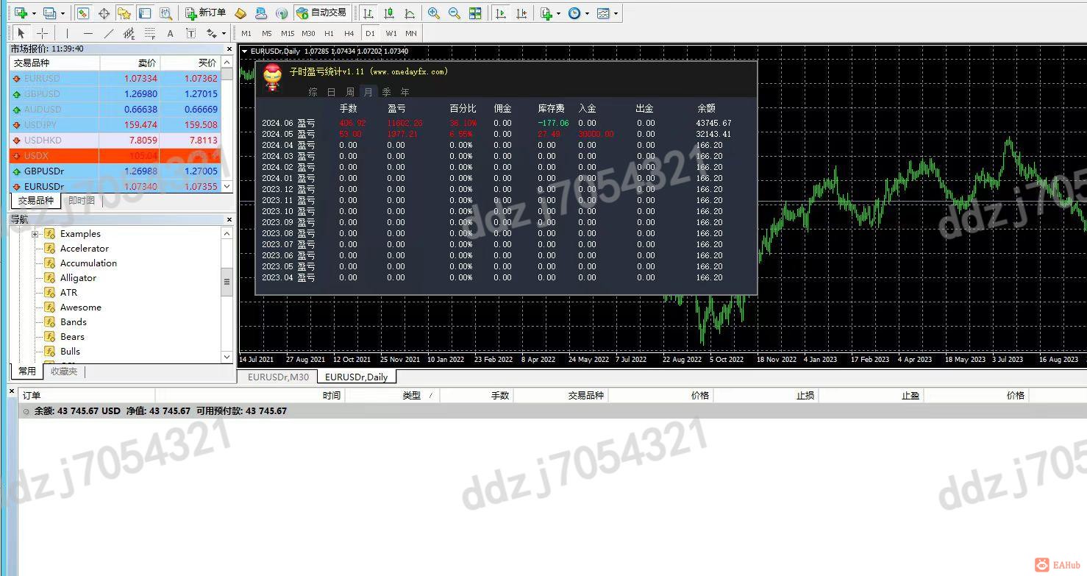This screenshot has height=576, width=1087.
Task: Click the 新订单 new order button
Action: (205, 13)
